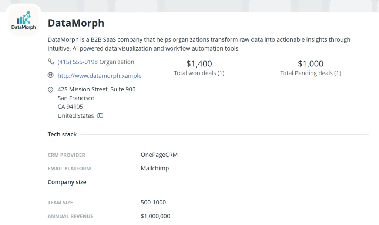Click the DataMorph company logo
Image resolution: width=379 pixels, height=225 pixels.
(x=23, y=20)
